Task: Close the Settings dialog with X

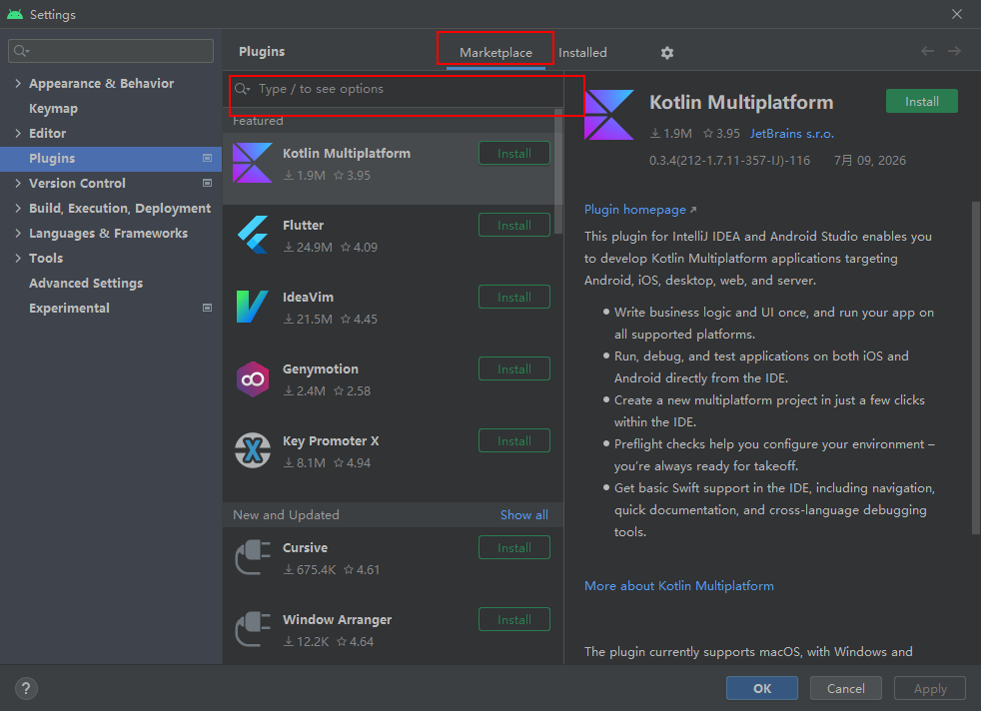Action: coord(957,14)
